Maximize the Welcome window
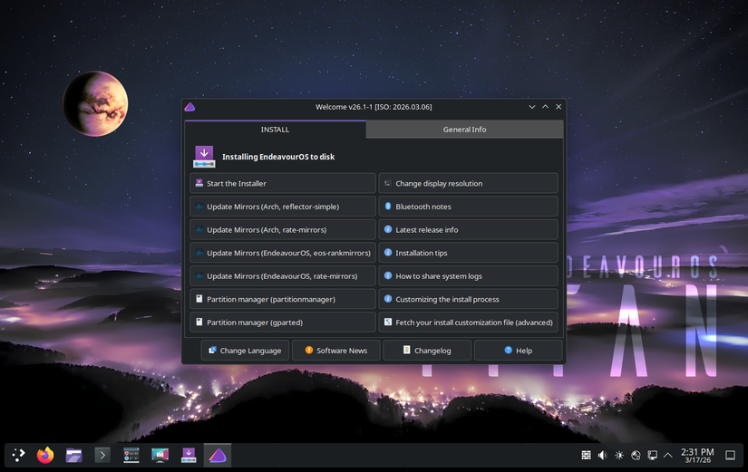 [545, 107]
